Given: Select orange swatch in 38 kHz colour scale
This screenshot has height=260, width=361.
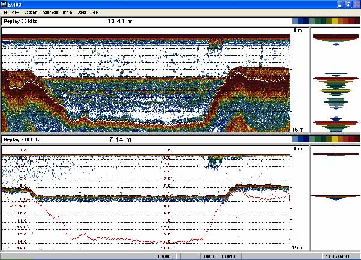Looking at the screenshot, I should (x=340, y=21).
